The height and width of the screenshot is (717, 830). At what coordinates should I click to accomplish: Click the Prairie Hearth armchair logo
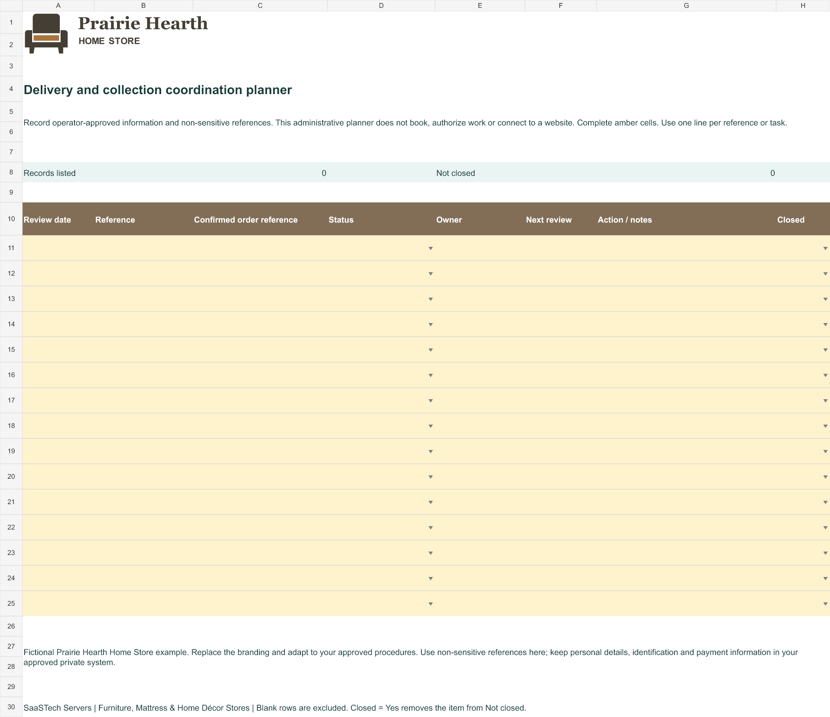coord(46,34)
